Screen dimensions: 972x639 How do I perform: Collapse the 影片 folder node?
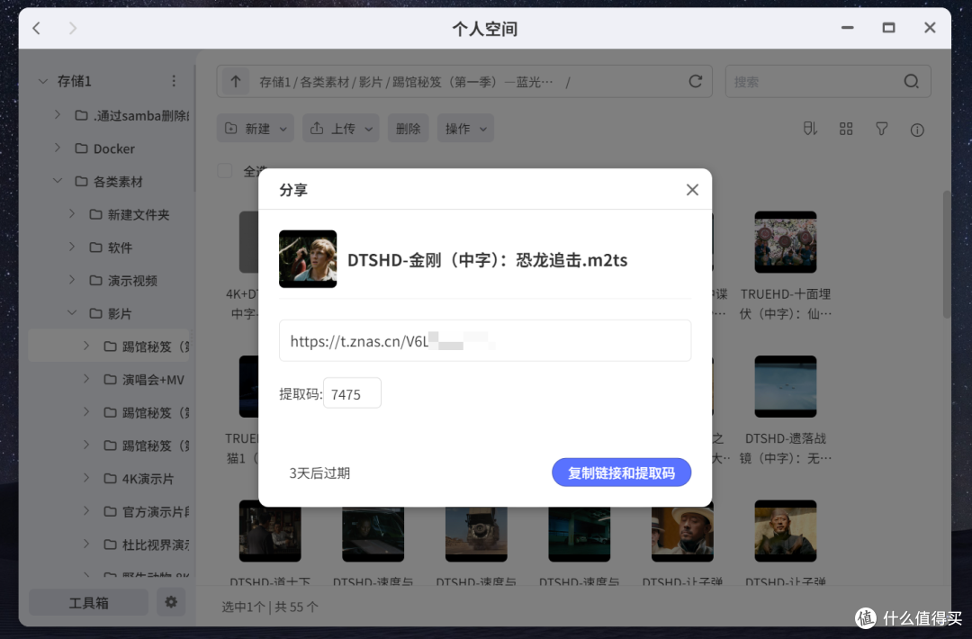point(72,313)
